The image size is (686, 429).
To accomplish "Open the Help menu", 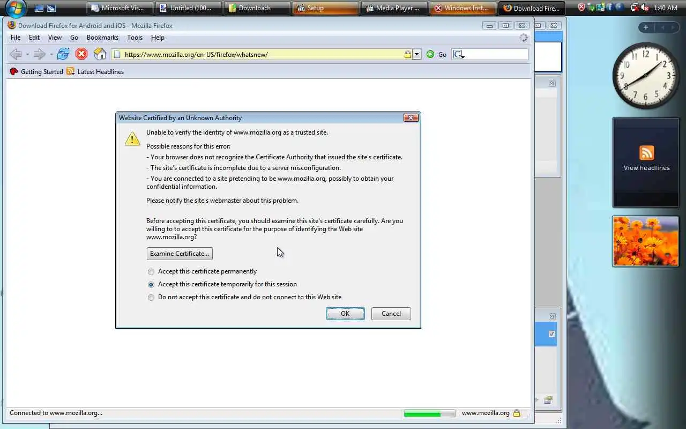I will (158, 38).
